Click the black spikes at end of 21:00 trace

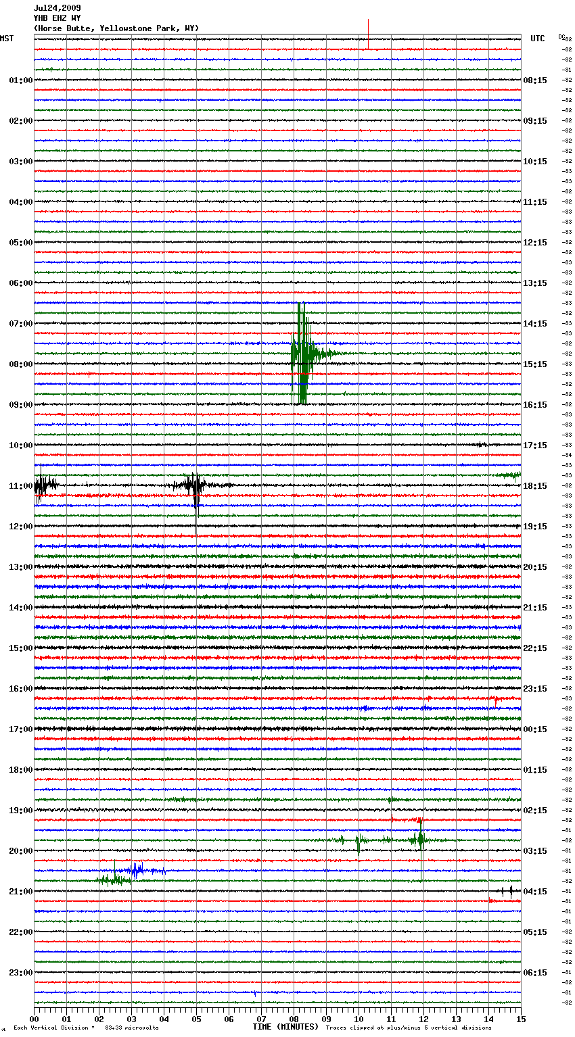click(x=507, y=891)
